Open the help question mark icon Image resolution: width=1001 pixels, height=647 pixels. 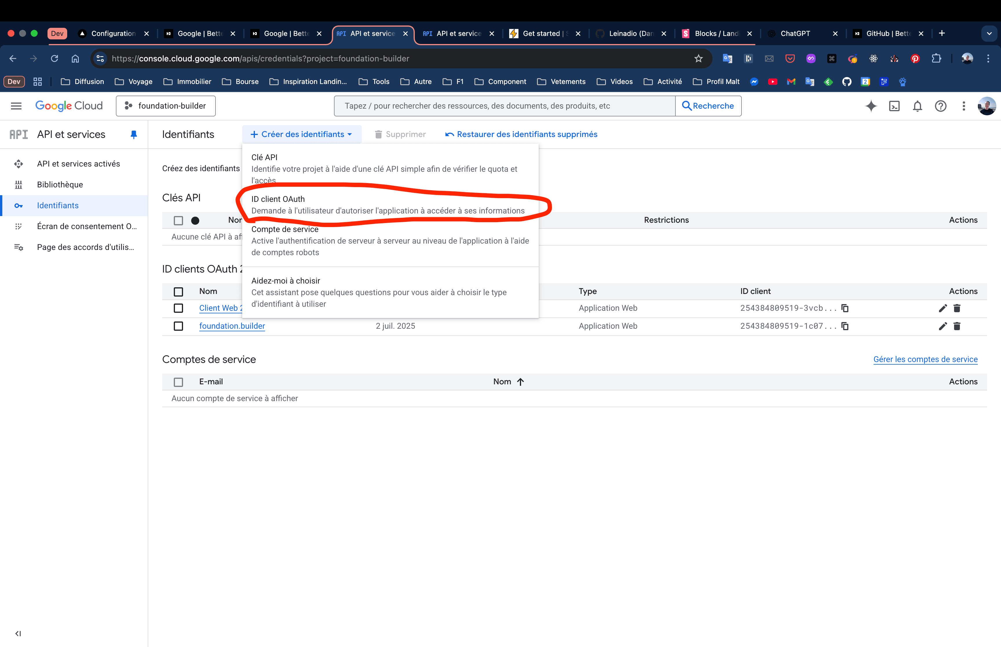point(940,106)
